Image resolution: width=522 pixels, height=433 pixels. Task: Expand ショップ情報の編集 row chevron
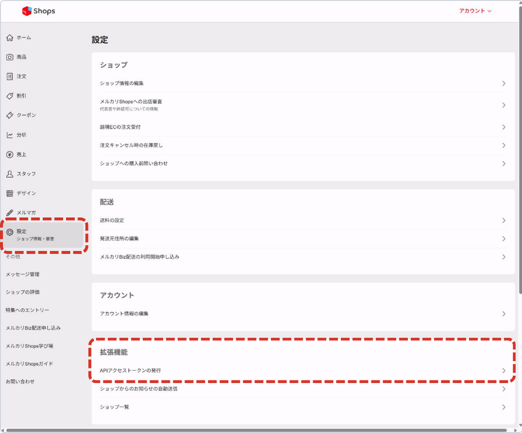[x=504, y=83]
